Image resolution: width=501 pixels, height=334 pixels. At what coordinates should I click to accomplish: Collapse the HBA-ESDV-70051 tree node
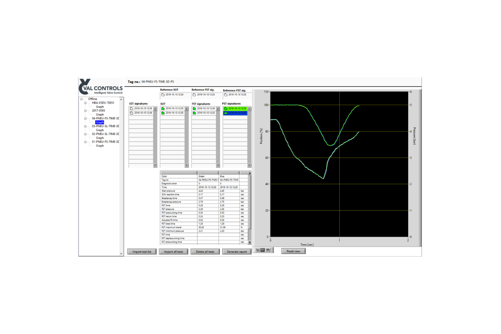tap(86, 103)
